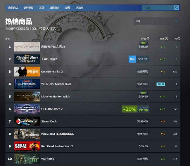Open the Your Store menu

[x=13, y=8]
